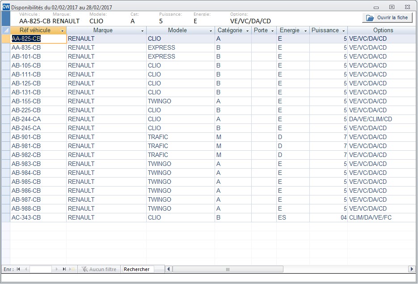Select the AB-105-CB reference cell

click(x=38, y=65)
